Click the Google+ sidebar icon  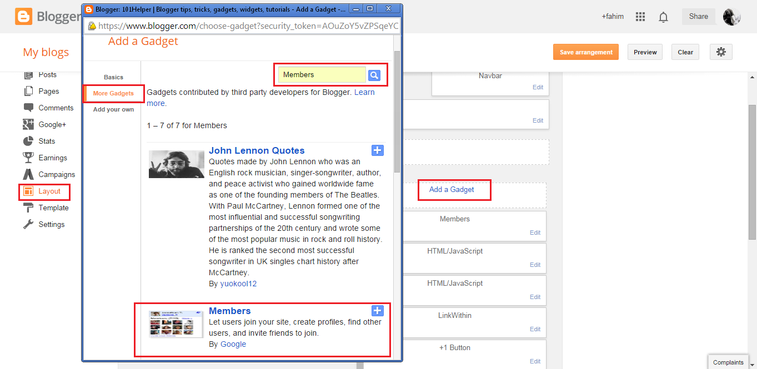point(28,124)
